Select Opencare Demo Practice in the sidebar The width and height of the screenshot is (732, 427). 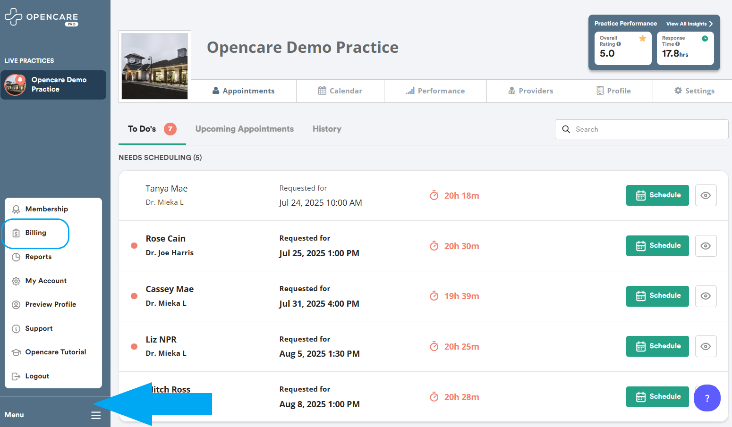[53, 85]
